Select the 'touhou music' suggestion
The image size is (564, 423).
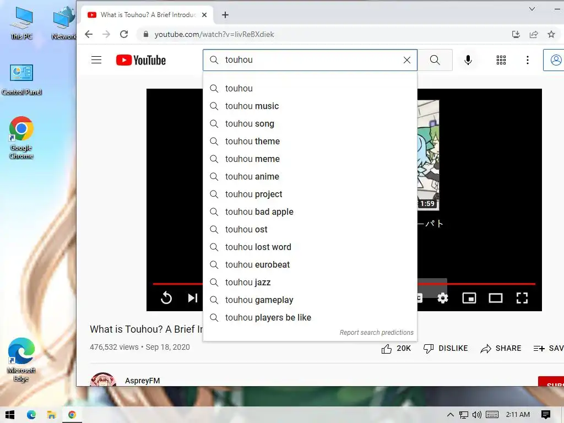pos(310,106)
